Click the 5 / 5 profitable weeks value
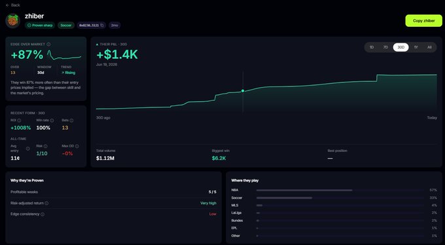The image size is (445, 245). pos(212,192)
